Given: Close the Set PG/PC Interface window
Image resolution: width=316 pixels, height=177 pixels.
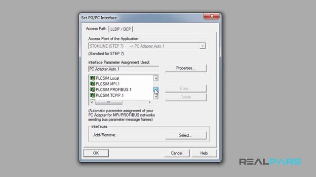Looking at the screenshot, I should [211, 16].
